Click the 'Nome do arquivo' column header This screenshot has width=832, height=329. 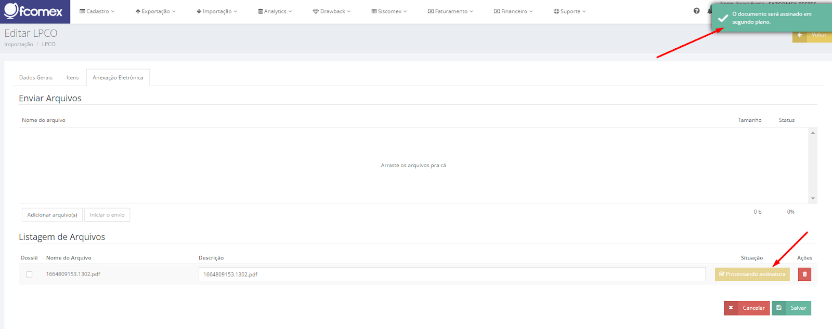click(x=44, y=120)
